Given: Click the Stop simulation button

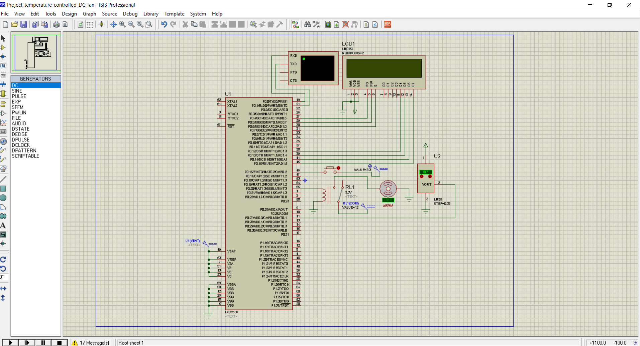Looking at the screenshot, I should (59, 343).
